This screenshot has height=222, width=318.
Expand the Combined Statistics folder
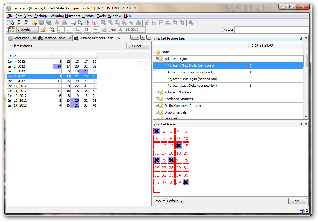[x=157, y=99]
